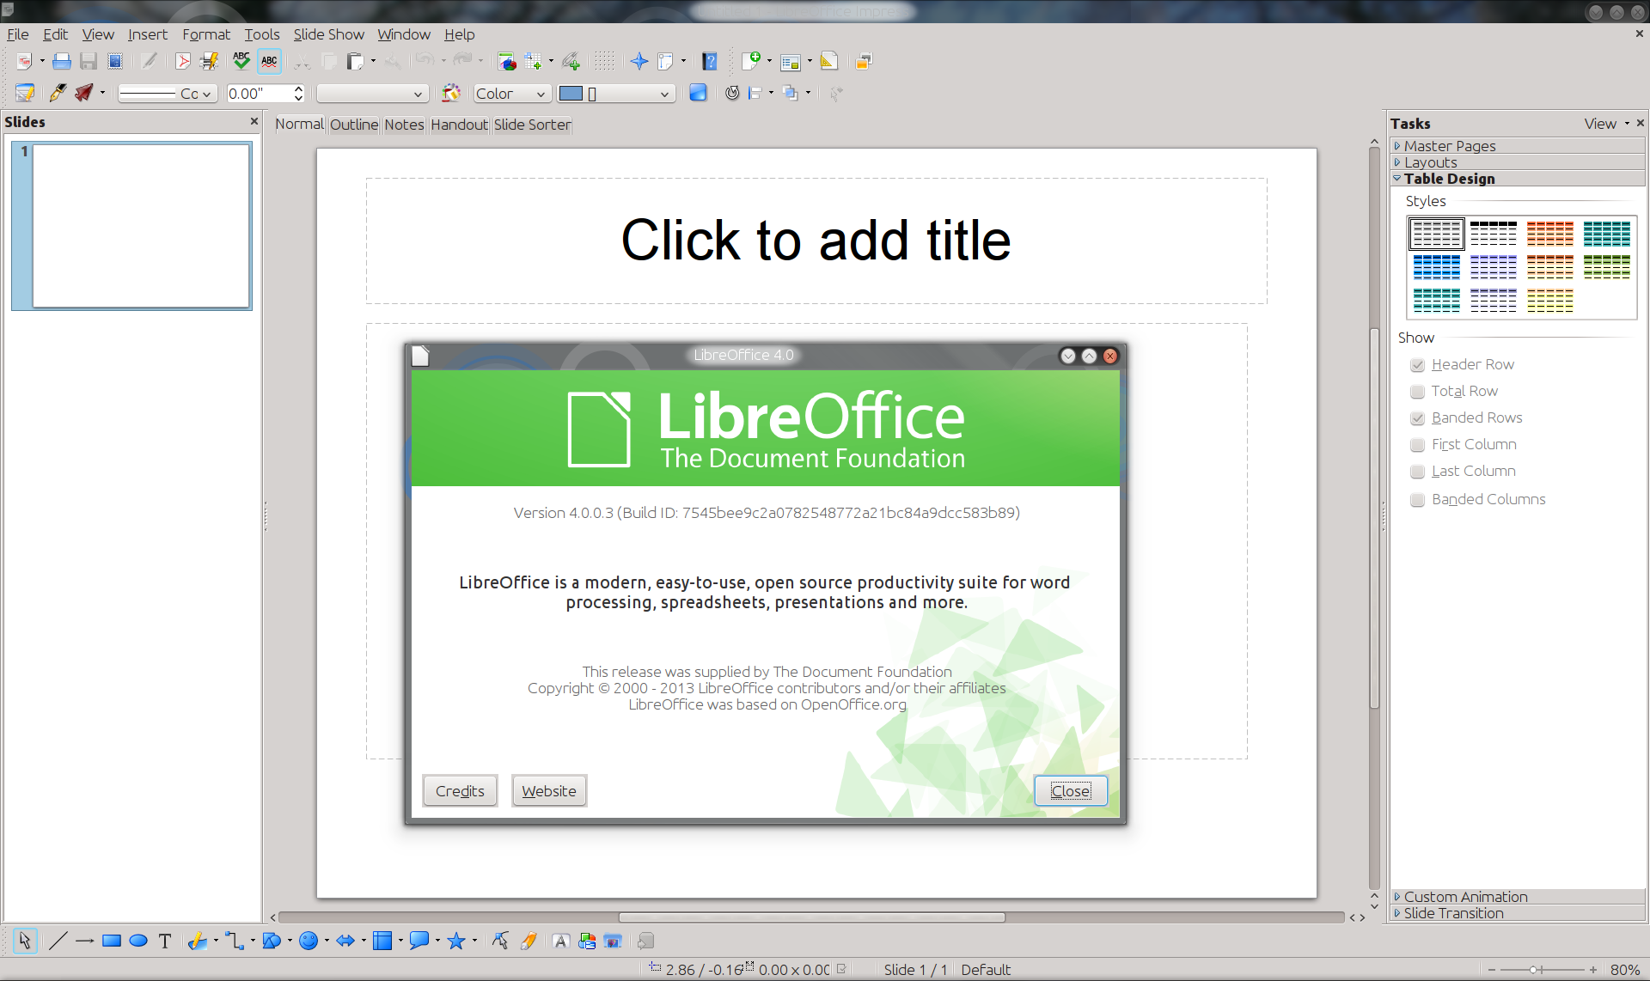Select the Ellipse drawing tool
Viewport: 1650px width, 981px height.
(x=138, y=941)
